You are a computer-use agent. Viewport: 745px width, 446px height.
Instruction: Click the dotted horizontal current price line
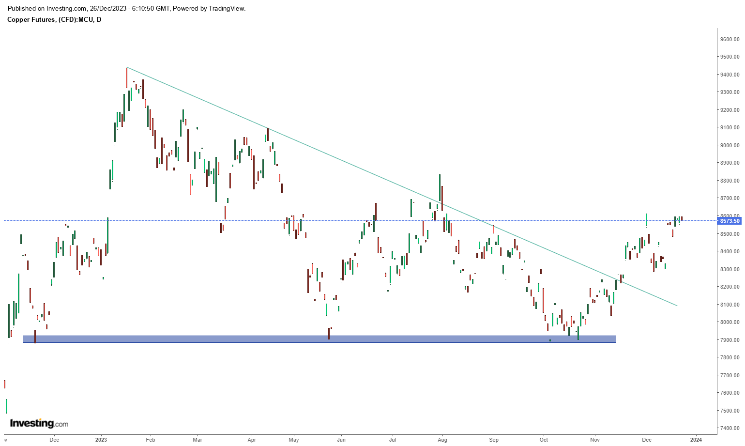(x=339, y=221)
